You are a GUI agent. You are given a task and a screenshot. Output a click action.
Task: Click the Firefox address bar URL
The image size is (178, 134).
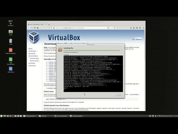[x=70, y=28]
